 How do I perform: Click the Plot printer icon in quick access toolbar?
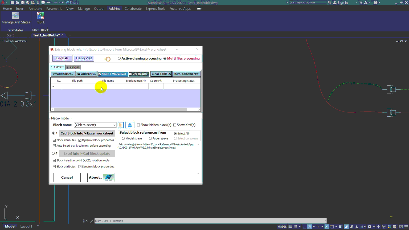click(43, 3)
